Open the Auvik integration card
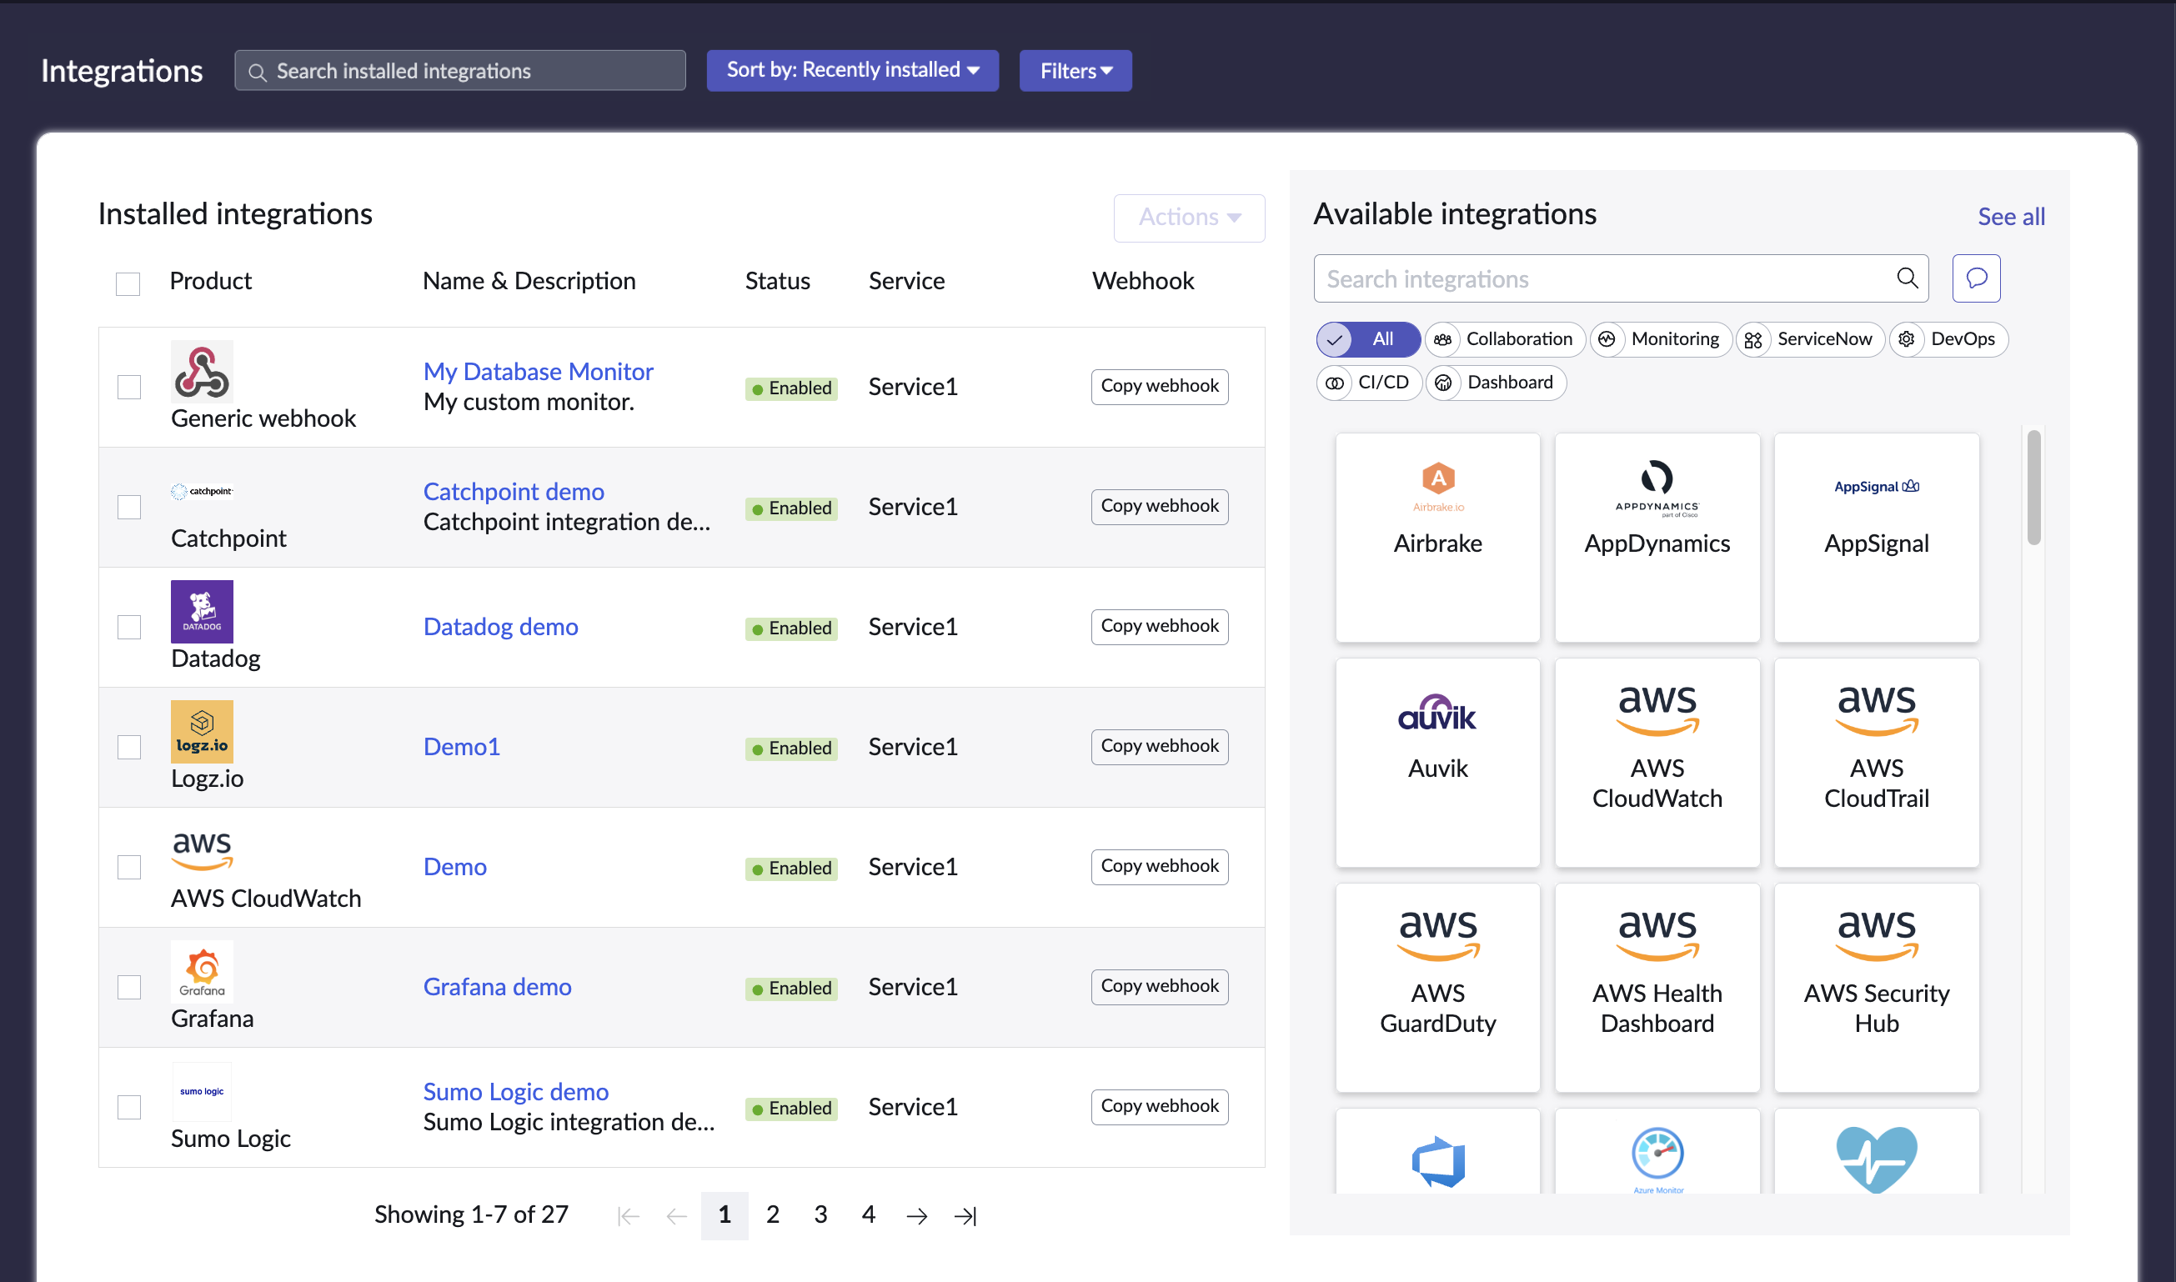This screenshot has height=1282, width=2176. point(1437,762)
